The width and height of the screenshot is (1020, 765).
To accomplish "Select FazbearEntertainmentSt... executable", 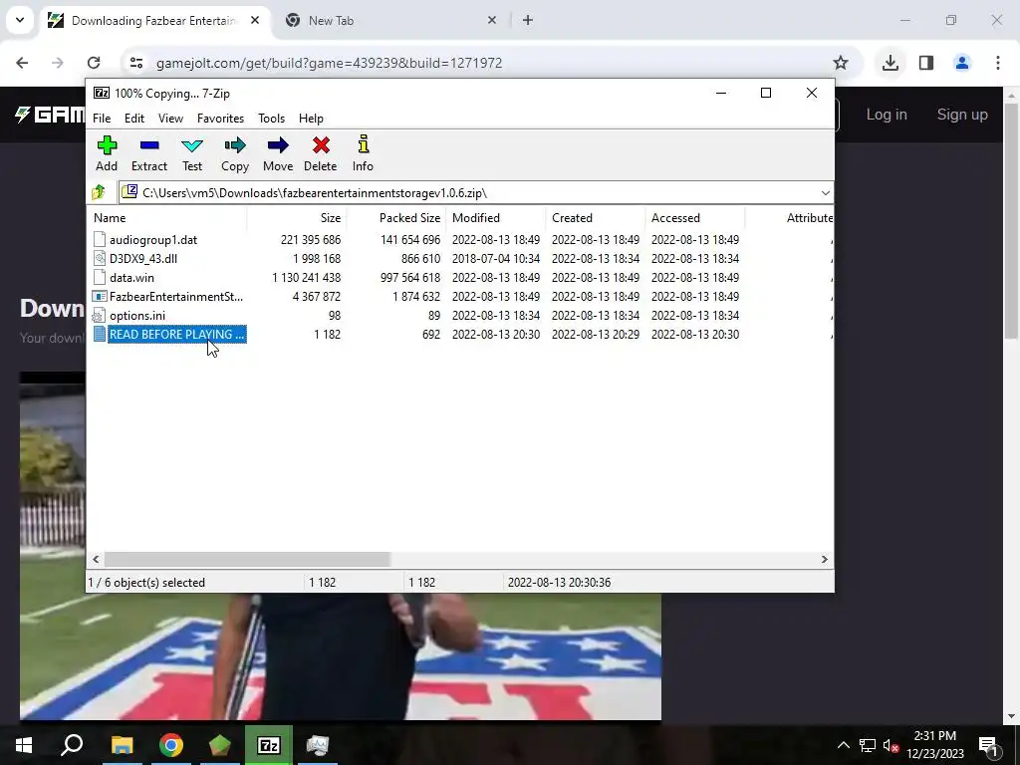I will click(x=175, y=296).
